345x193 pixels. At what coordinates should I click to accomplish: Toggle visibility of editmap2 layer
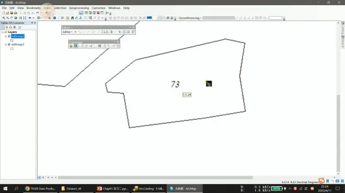click(9, 36)
